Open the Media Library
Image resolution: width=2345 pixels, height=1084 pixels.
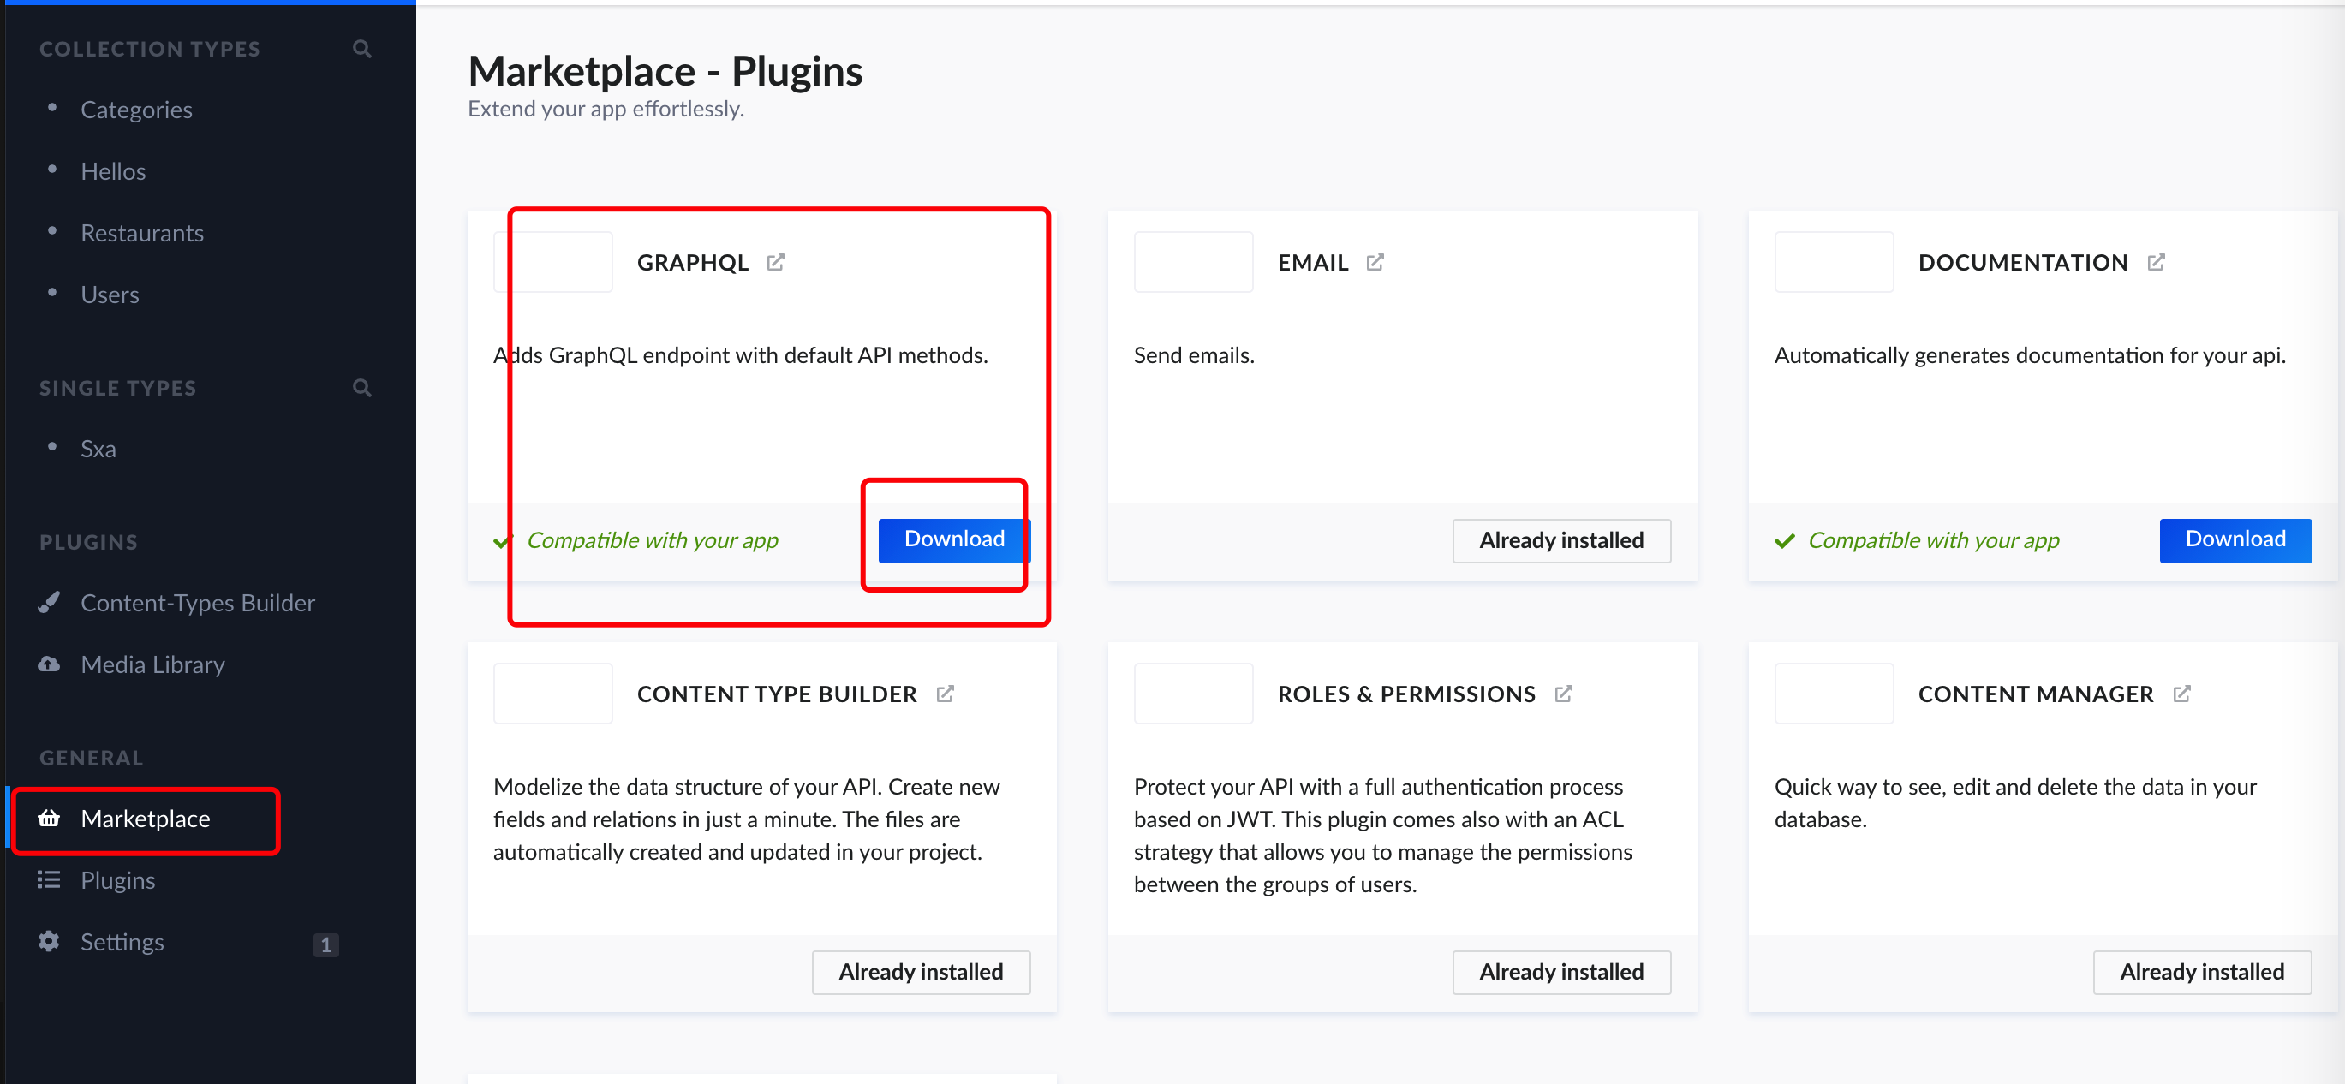[x=152, y=664]
